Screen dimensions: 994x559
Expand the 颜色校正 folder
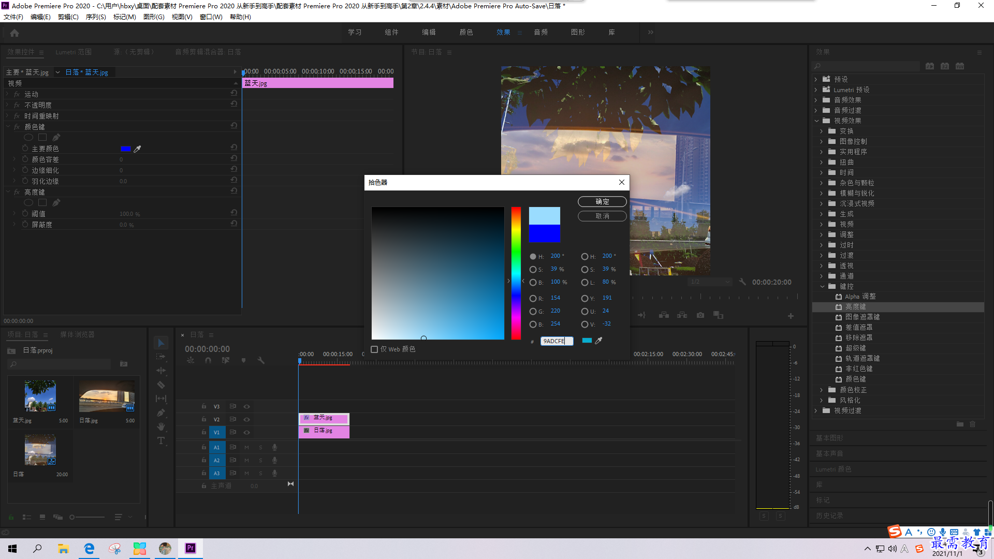click(822, 390)
